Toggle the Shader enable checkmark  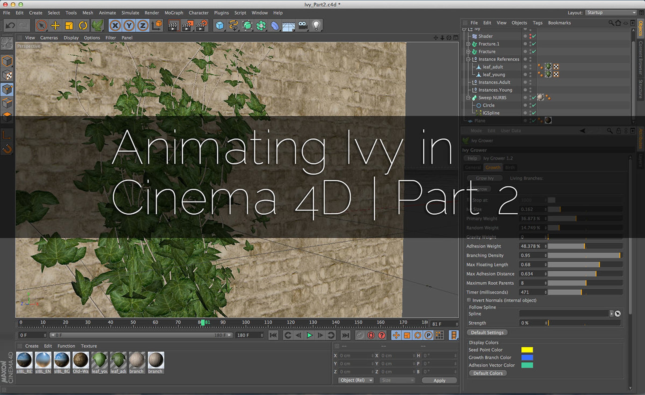[x=534, y=36]
